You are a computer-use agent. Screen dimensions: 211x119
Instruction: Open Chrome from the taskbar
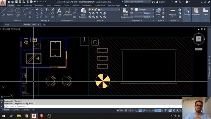[26, 116]
